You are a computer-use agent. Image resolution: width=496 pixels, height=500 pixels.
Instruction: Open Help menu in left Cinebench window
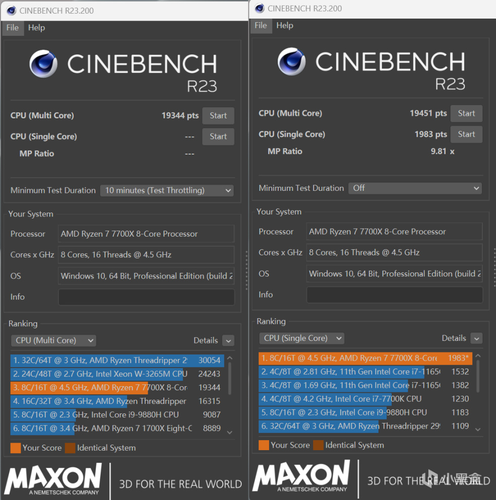pos(36,28)
